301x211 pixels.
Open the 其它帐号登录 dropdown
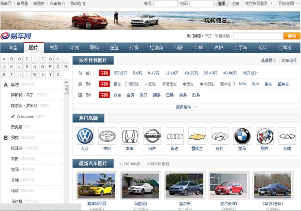(x=259, y=3)
